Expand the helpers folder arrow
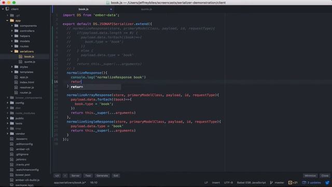This screenshot has width=332, height=187. [x=12, y=36]
